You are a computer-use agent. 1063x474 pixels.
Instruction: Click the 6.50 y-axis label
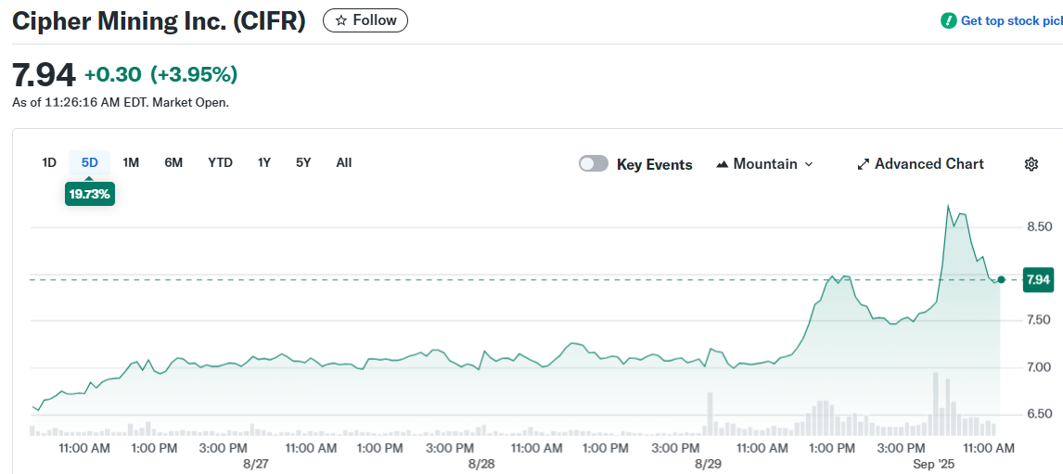(x=1039, y=415)
